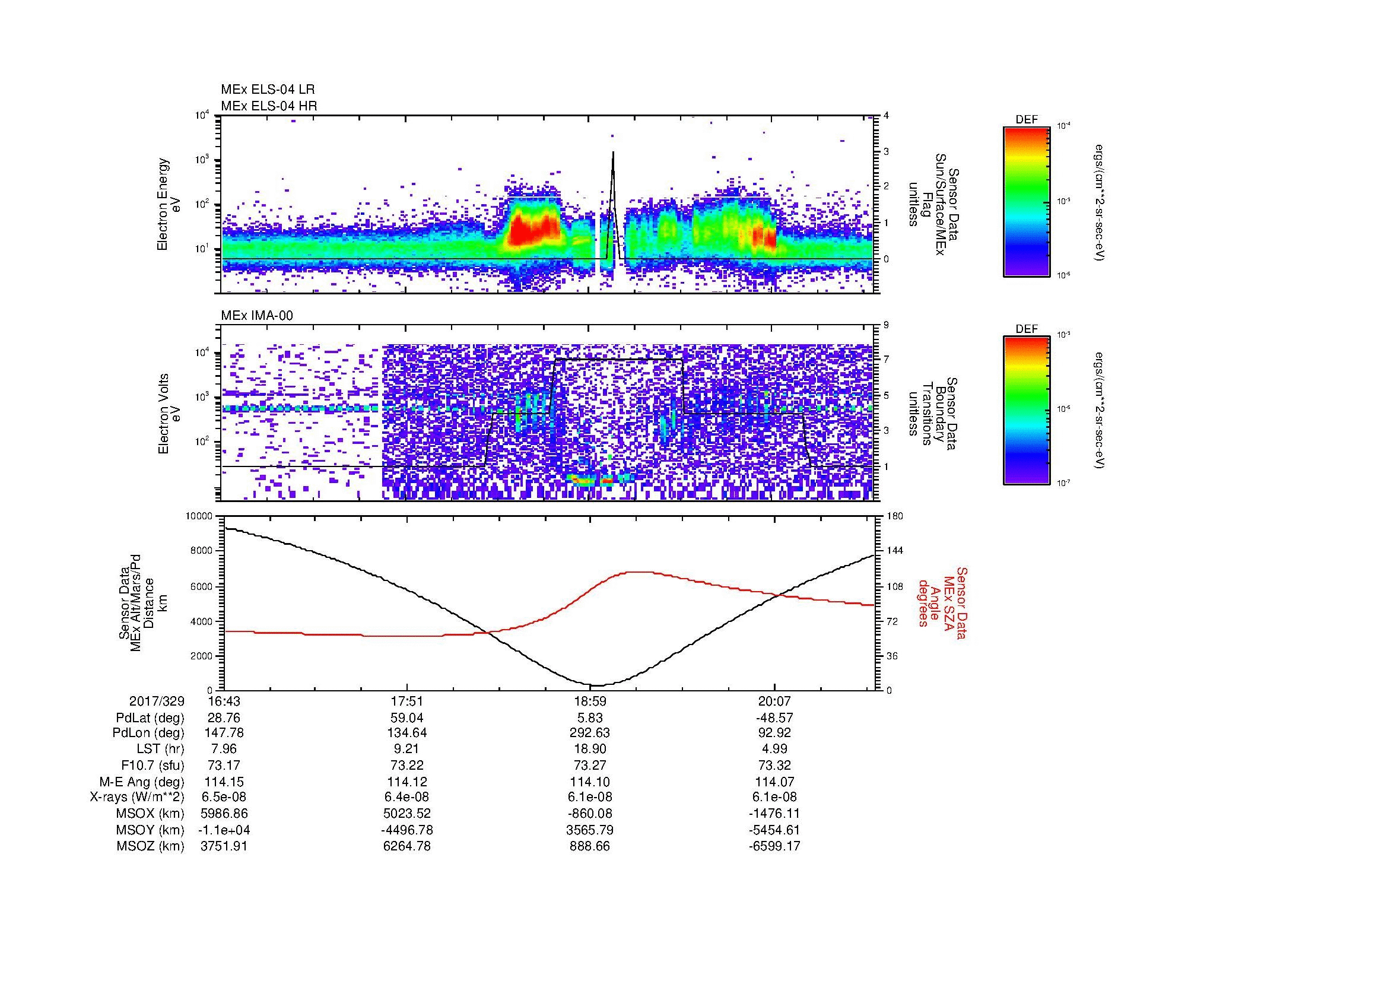Click the LST value 7.96
The height and width of the screenshot is (981, 1388).
(x=224, y=750)
